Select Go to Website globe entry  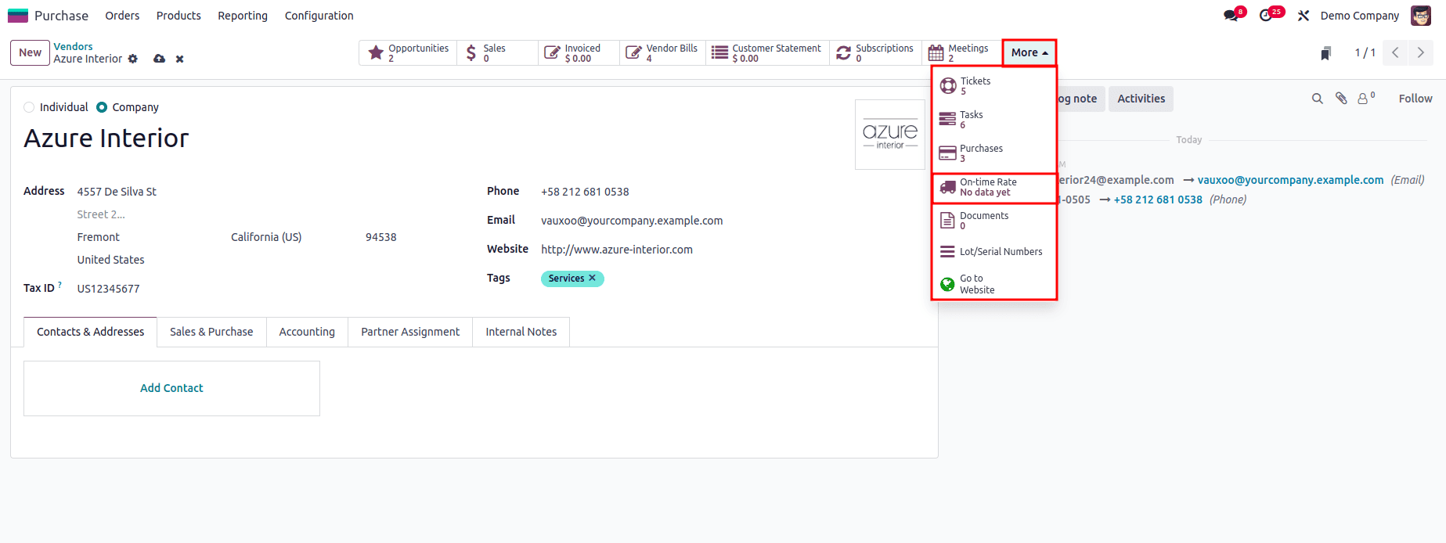coord(994,284)
